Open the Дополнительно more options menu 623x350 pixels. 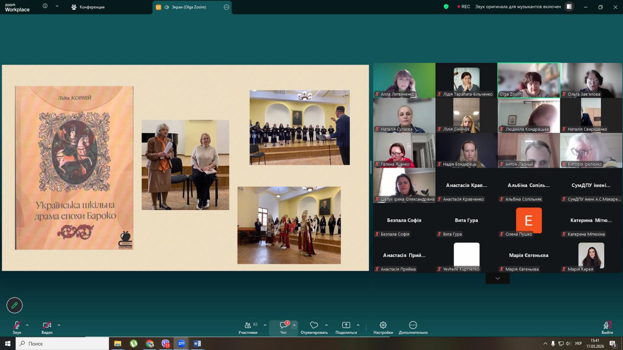pos(413,327)
